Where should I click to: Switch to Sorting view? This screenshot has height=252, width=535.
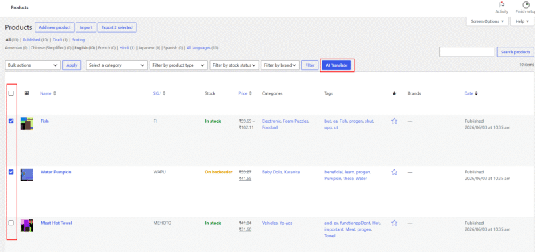(x=78, y=40)
